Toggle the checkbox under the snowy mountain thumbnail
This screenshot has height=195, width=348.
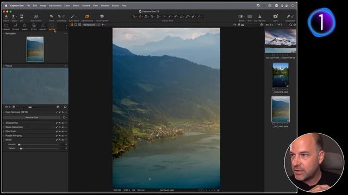(274, 55)
